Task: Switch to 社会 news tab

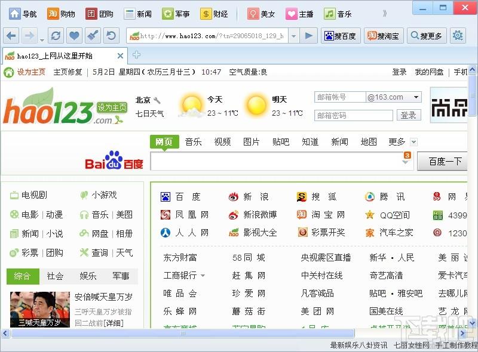Action: click(x=55, y=276)
